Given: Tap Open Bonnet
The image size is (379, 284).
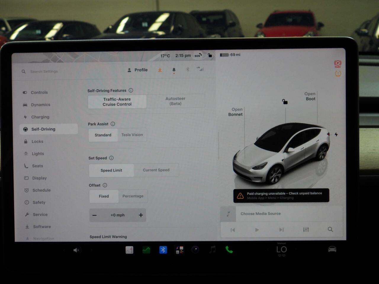Looking at the screenshot, I should tap(235, 112).
